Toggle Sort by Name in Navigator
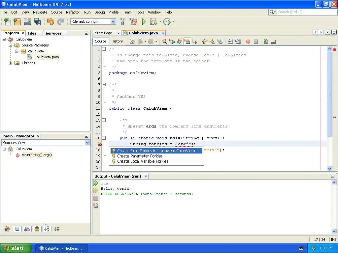The height and width of the screenshot is (253, 338). (47, 229)
